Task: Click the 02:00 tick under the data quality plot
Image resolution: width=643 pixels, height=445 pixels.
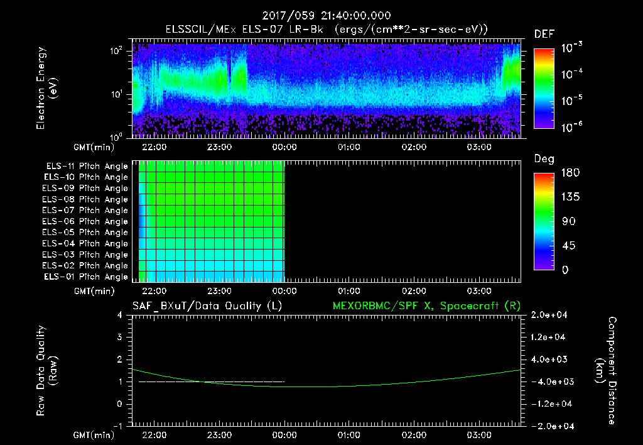Action: [414, 435]
